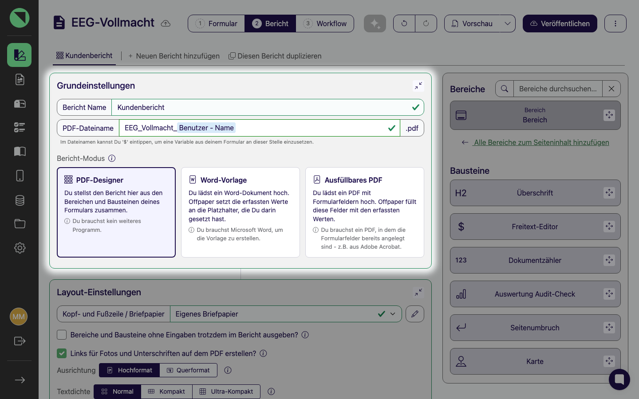Go to step 2 Bericht
The image size is (639, 399).
[x=270, y=23]
